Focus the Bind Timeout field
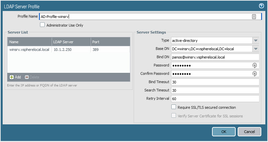The height and width of the screenshot is (142, 268). 215,82
